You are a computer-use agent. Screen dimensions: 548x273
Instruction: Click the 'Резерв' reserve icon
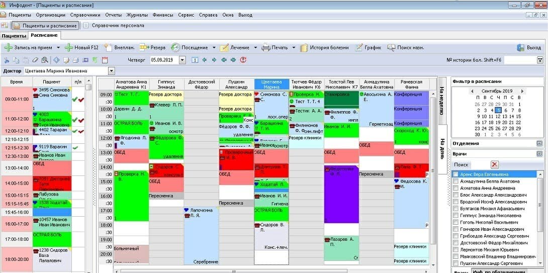[x=144, y=48]
